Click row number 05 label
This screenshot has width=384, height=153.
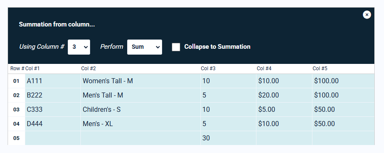[16, 138]
